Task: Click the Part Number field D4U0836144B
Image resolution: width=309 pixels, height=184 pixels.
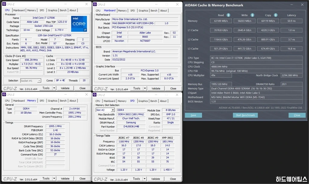Action: pos(131,127)
